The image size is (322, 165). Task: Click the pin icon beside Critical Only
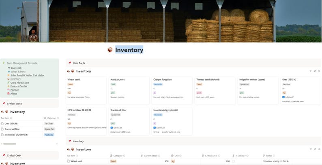tap(4, 155)
